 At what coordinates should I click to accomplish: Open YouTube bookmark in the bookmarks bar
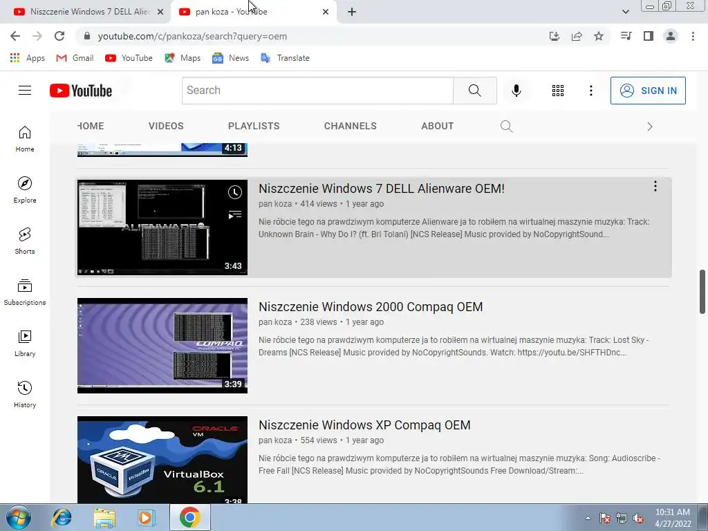(129, 58)
